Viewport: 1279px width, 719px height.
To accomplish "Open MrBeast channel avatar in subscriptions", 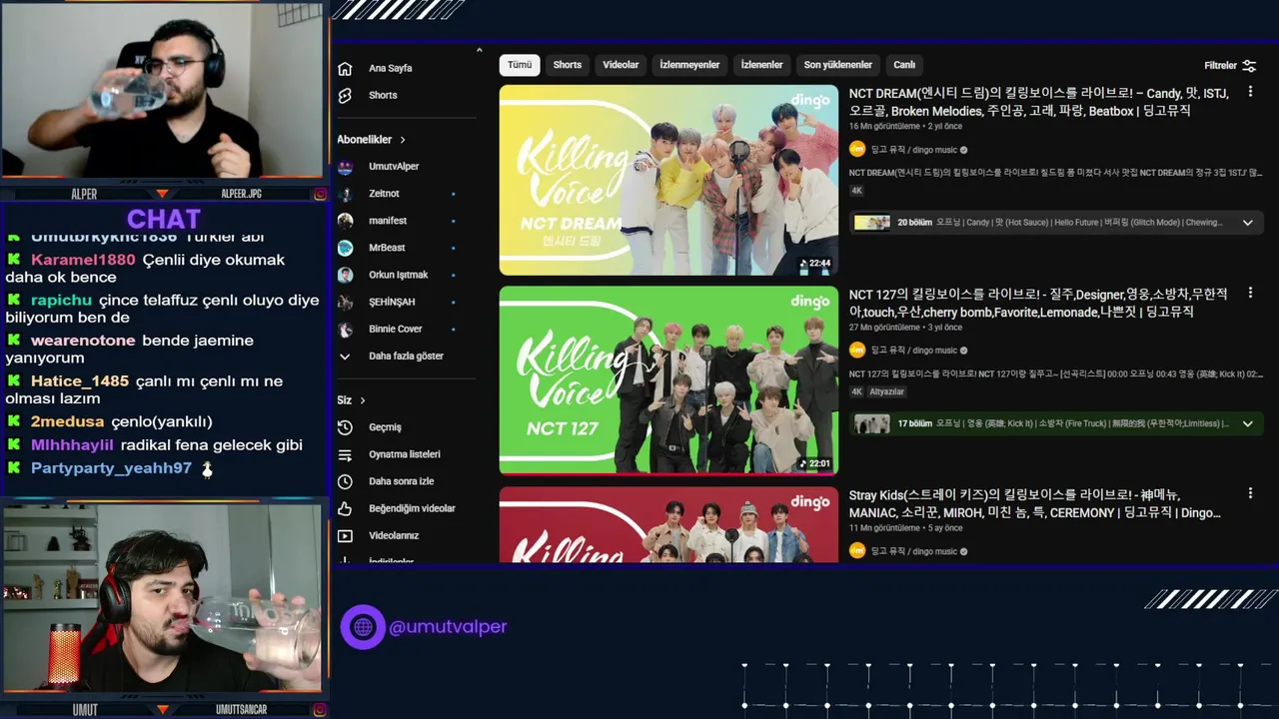I will (345, 248).
